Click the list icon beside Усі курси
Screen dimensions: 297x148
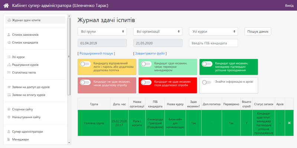(9, 57)
